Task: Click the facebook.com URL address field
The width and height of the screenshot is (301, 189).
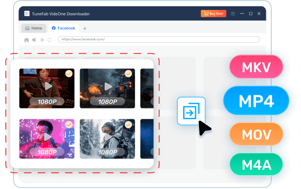Action: [x=159, y=39]
